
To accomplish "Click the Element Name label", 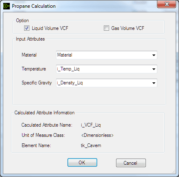I will pyautogui.click(x=36, y=145).
